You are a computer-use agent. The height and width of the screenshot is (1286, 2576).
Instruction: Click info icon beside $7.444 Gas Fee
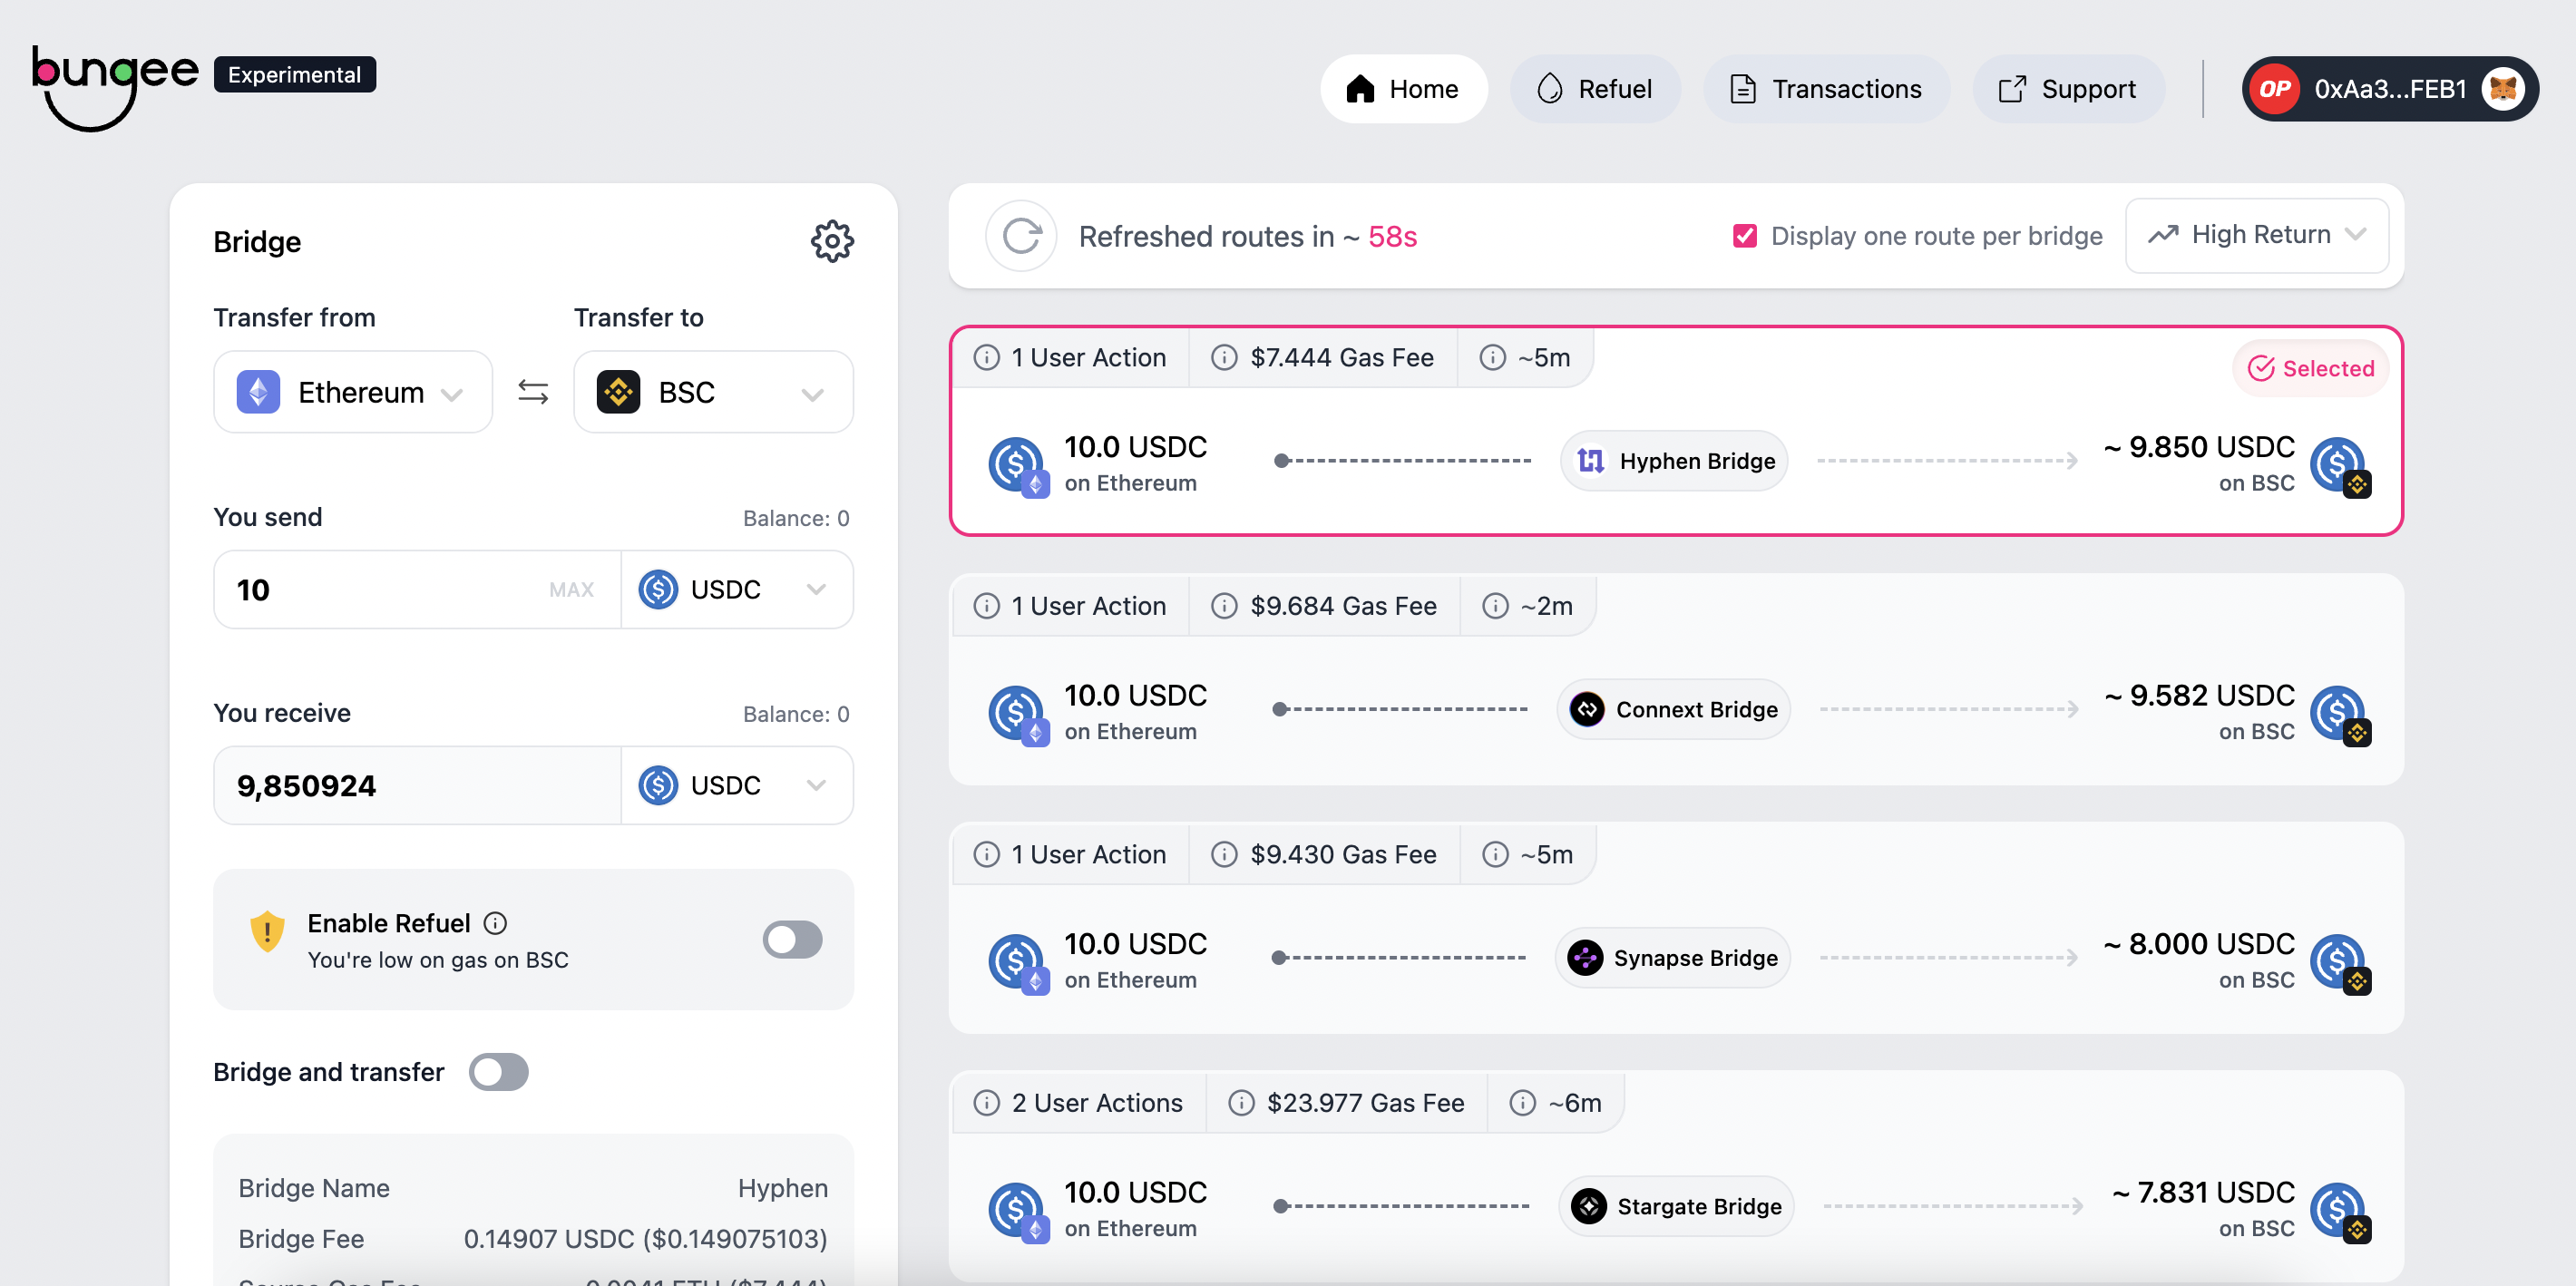(x=1224, y=357)
